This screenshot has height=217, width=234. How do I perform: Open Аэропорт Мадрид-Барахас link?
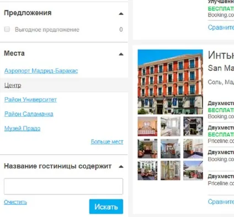click(x=41, y=70)
